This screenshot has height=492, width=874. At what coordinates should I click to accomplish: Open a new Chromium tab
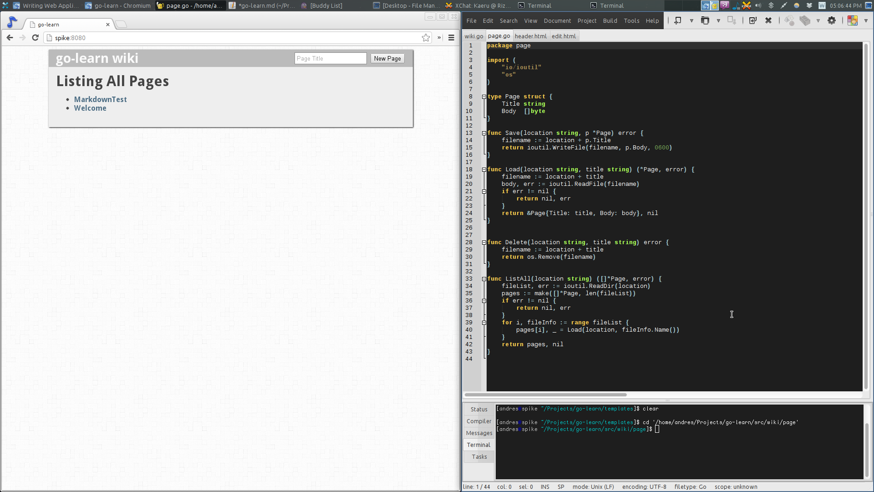pos(121,25)
